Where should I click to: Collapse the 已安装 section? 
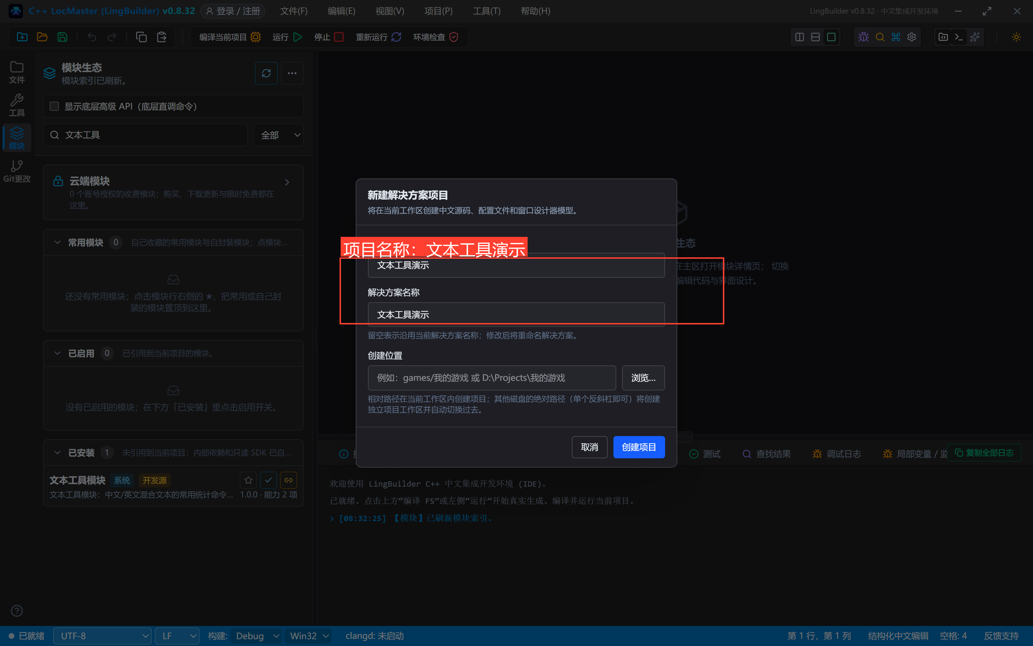click(x=57, y=453)
